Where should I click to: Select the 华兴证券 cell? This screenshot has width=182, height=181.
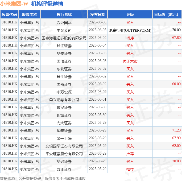(x=64, y=162)
